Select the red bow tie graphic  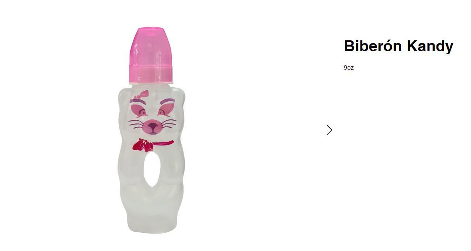click(143, 145)
